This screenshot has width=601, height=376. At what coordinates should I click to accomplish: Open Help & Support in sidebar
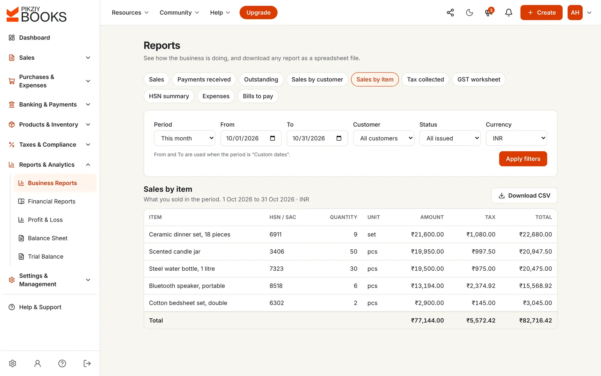(50, 307)
